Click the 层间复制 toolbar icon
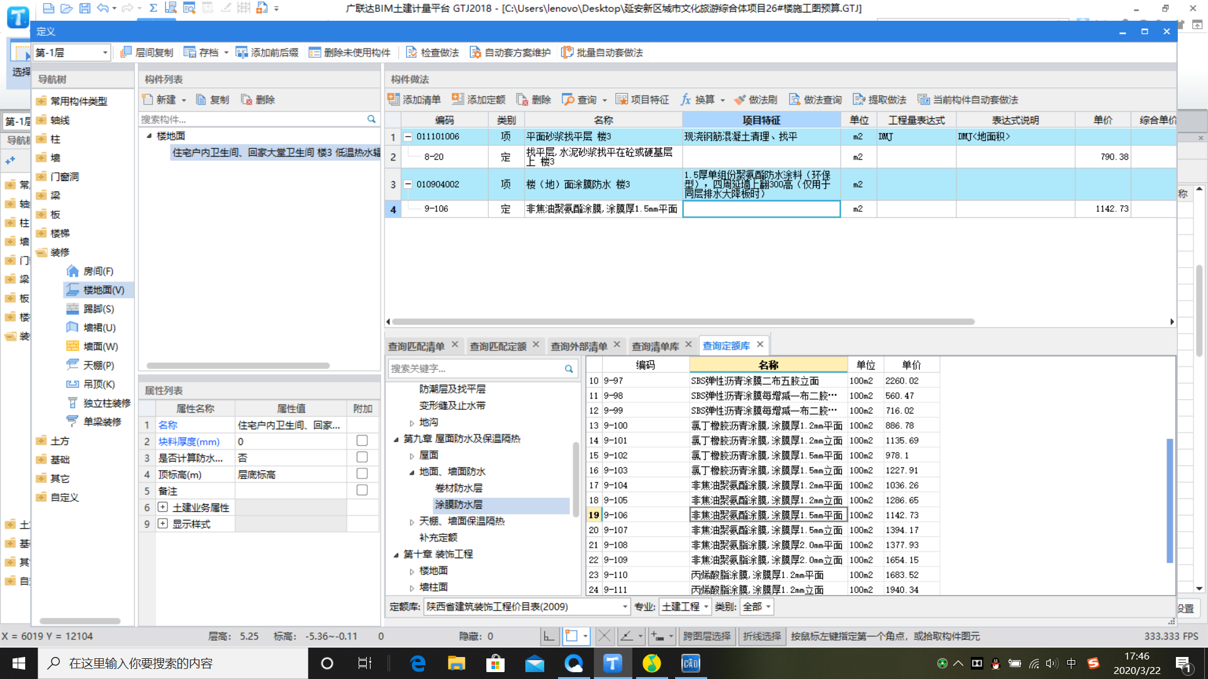This screenshot has height=679, width=1208. coord(126,52)
